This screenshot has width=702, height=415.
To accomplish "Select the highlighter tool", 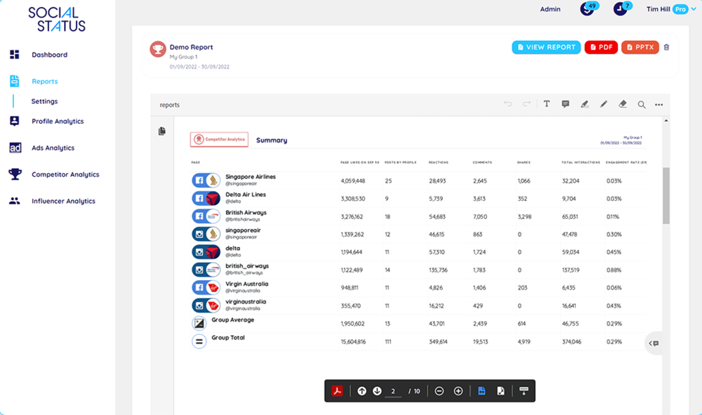I will (584, 104).
